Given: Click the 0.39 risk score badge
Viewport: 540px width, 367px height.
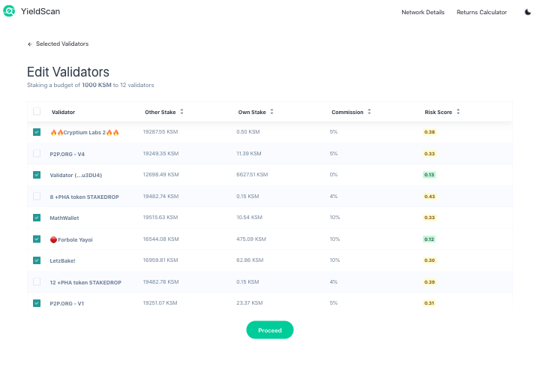Looking at the screenshot, I should pos(430,282).
